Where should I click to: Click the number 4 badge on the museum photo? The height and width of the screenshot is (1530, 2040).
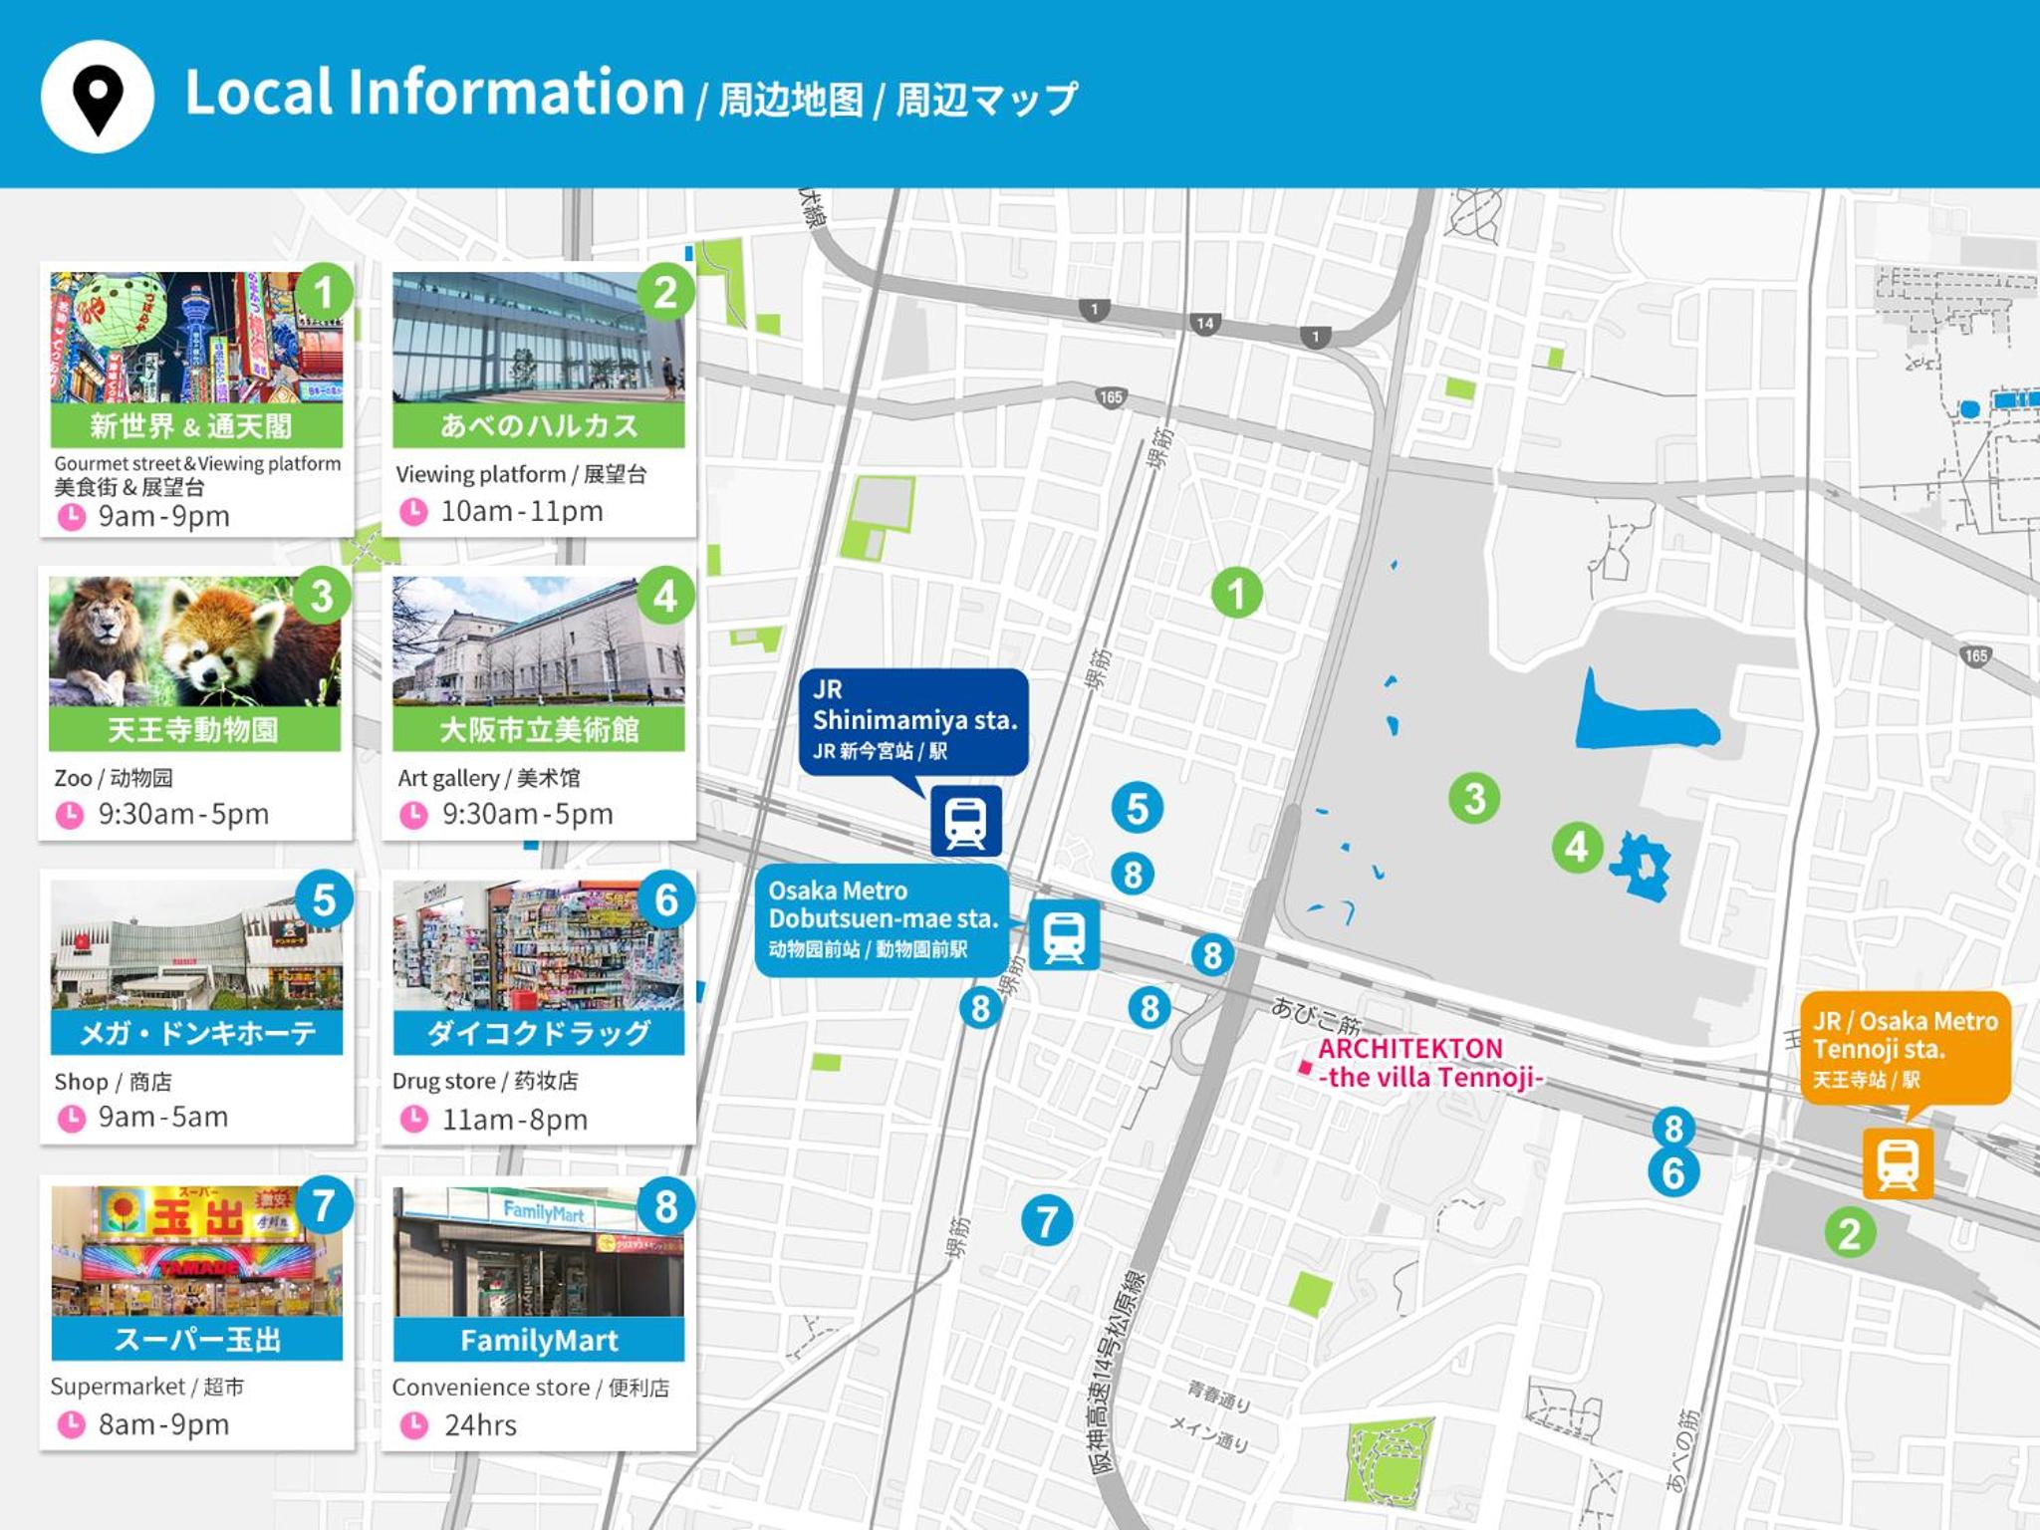coord(665,596)
